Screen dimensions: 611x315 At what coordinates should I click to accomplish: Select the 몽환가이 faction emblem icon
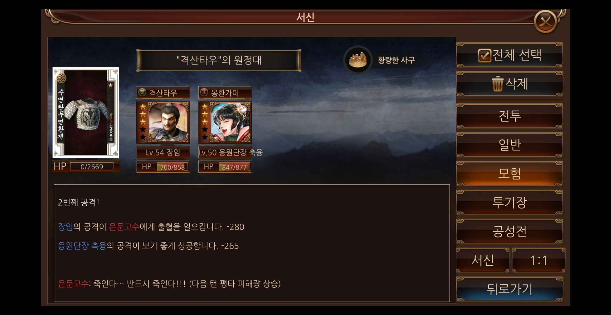(x=204, y=92)
